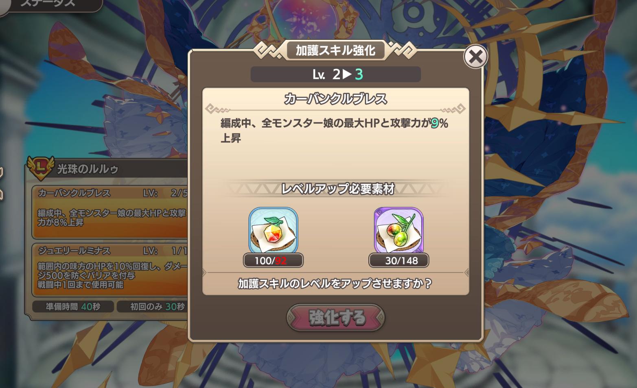
Task: Click the 強化する button
Action: coord(336,317)
